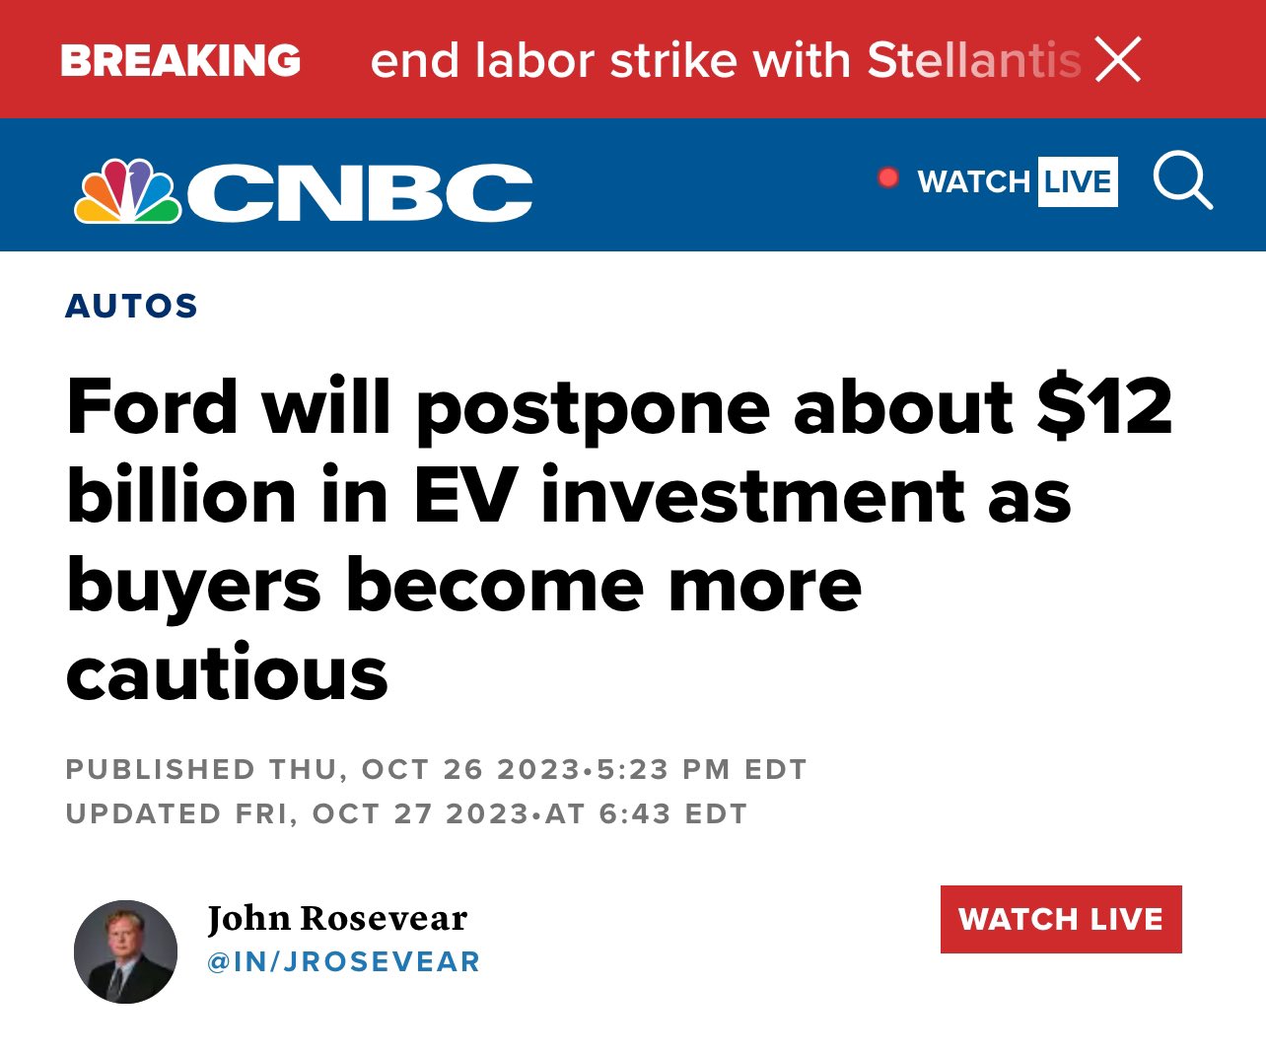Click the WATCH text in blue header
1266x1055 pixels.
click(x=973, y=182)
